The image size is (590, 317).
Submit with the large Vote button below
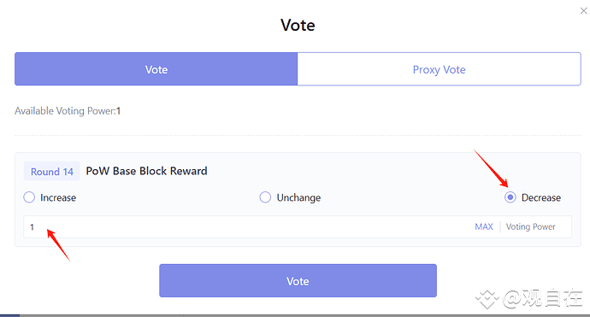pyautogui.click(x=298, y=281)
